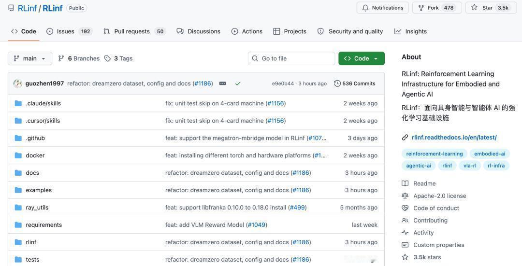The image size is (522, 266).
Task: View the 3 Tags link
Action: pyautogui.click(x=118, y=58)
